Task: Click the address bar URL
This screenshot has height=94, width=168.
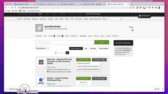Action: [x=30, y=8]
